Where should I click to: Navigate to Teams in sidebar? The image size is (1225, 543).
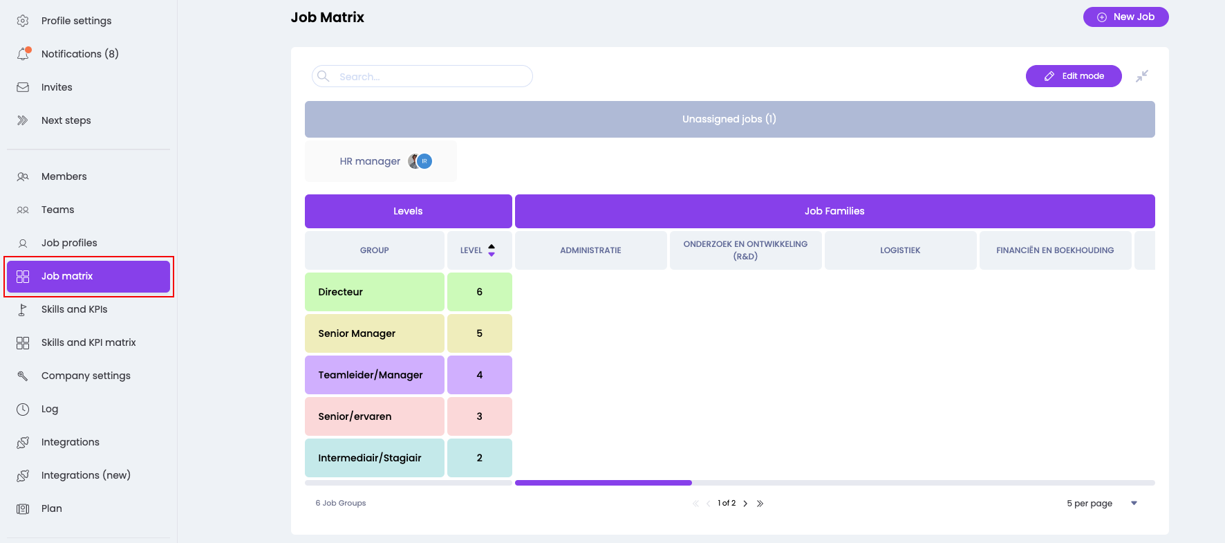57,210
